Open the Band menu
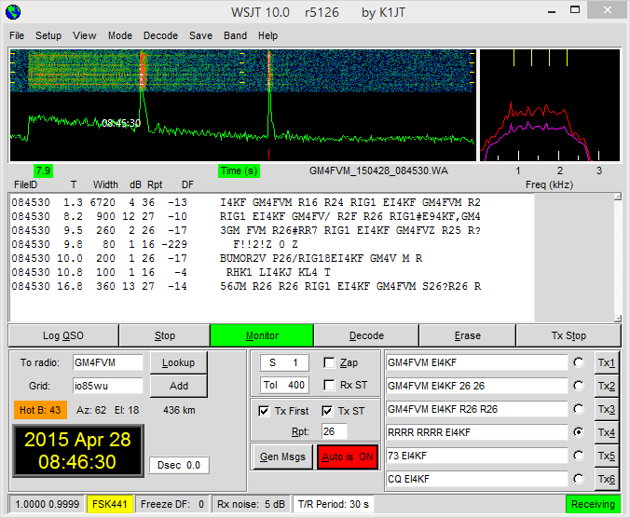 [x=235, y=35]
